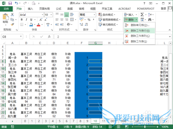Viewport: 173px width, 129px height.
Task: Open 插入 insert cells dropdown arrow
Action: (136, 15)
